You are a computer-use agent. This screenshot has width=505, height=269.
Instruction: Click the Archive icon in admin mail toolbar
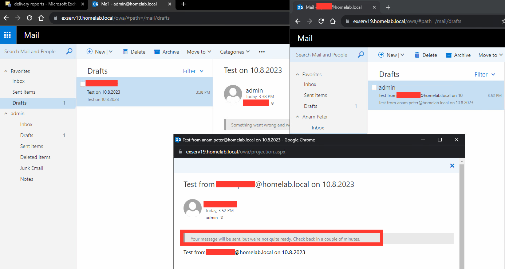point(157,52)
